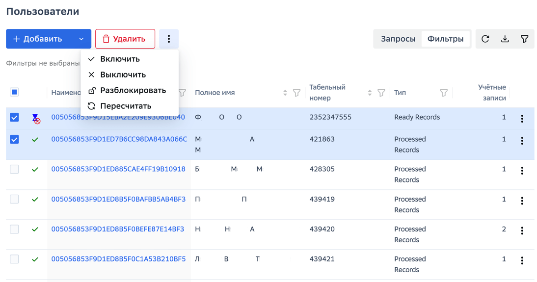Sort by Полное имя column arrows
The image size is (537, 282).
click(285, 93)
